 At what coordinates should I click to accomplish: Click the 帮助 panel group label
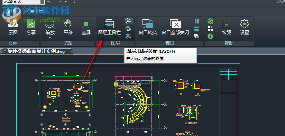229,43
